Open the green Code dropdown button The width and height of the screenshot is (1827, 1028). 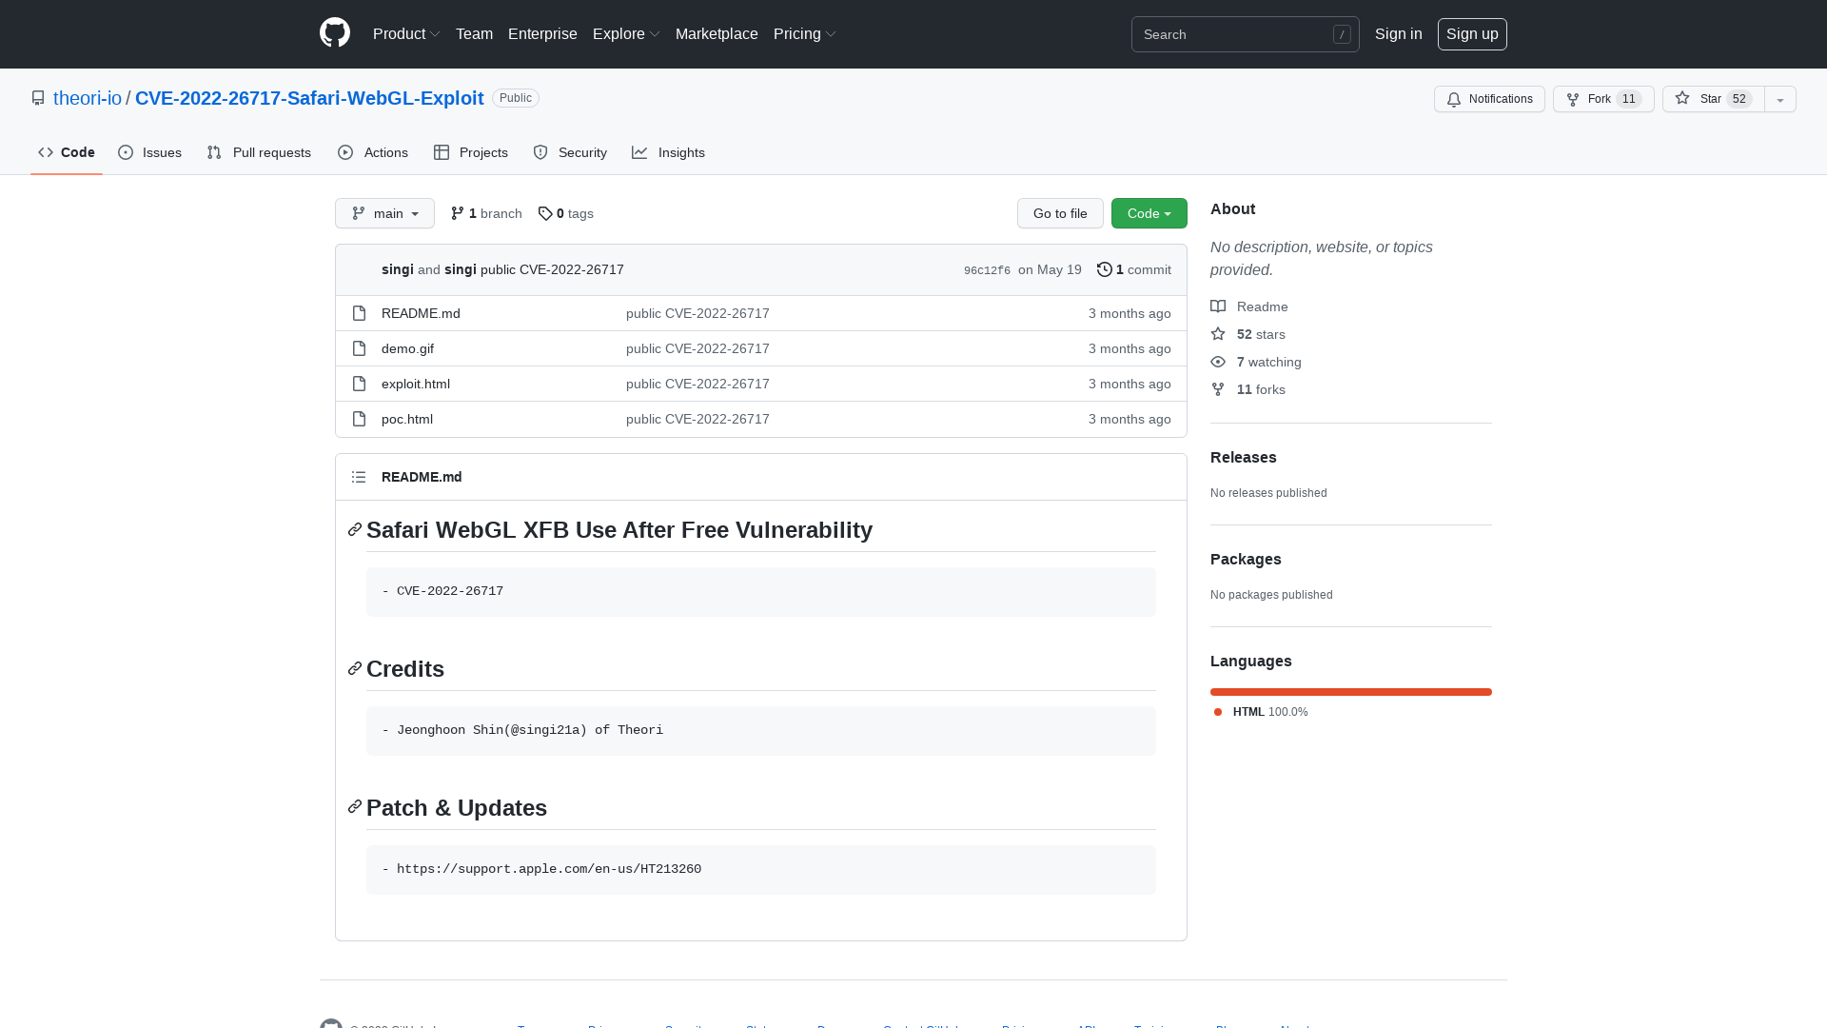(1149, 213)
